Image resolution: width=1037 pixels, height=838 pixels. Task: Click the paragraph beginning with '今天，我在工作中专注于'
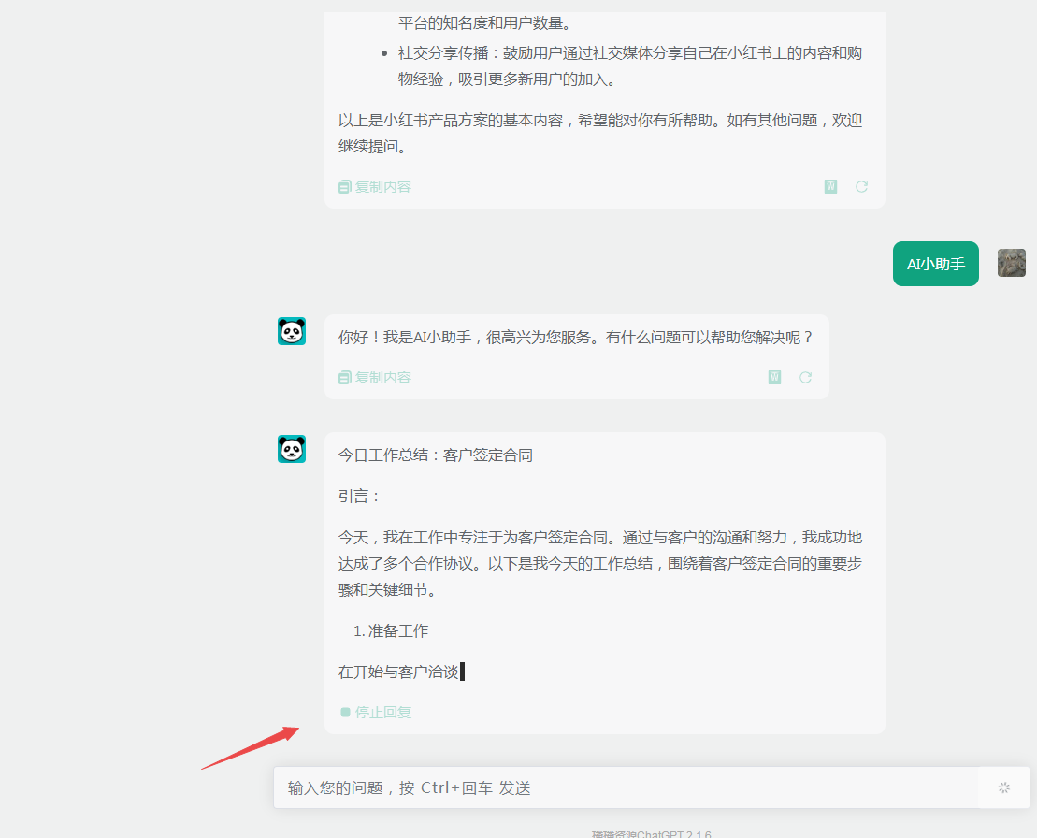pos(599,564)
